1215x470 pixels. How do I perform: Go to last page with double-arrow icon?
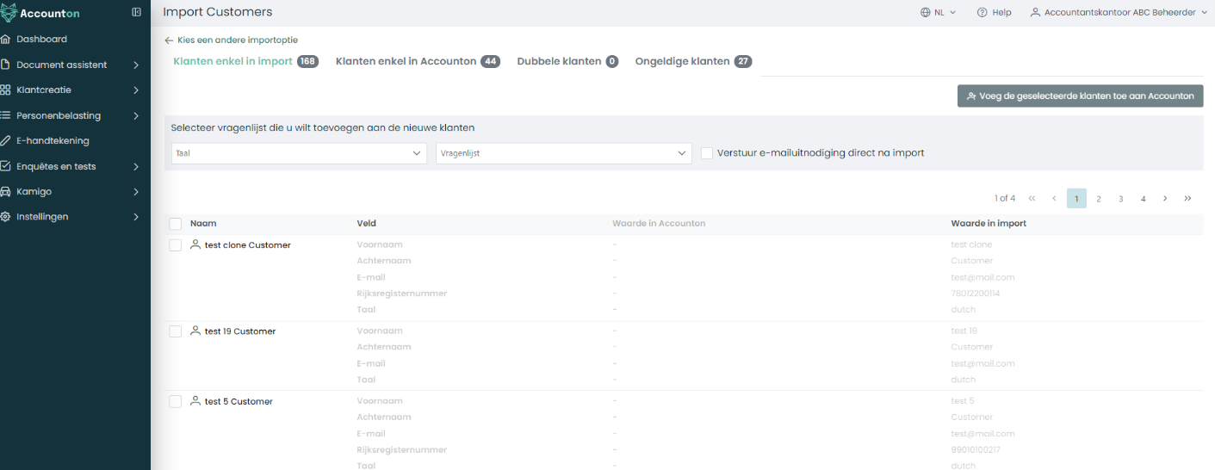pos(1187,199)
